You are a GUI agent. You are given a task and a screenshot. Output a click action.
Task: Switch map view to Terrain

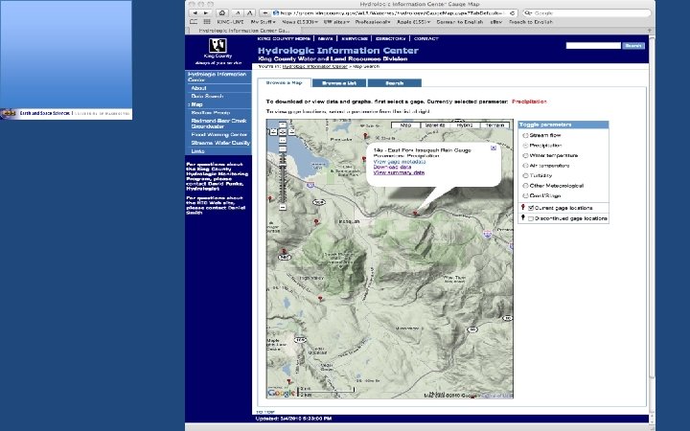(x=494, y=125)
